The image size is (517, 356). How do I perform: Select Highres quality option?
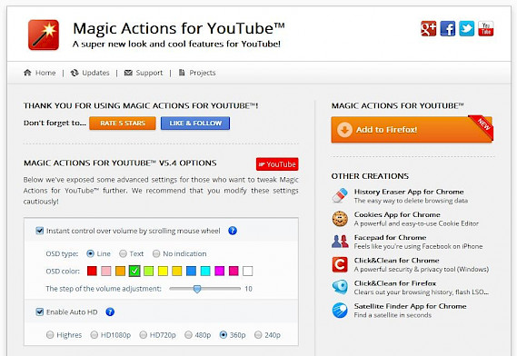tap(50, 335)
